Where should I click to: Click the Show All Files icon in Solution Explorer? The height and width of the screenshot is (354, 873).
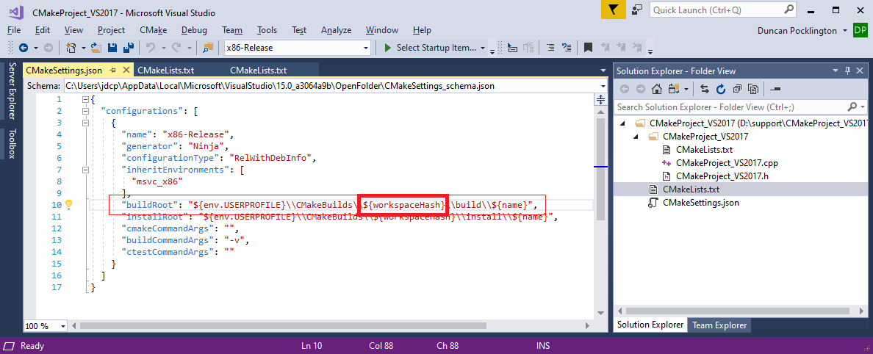(x=753, y=89)
